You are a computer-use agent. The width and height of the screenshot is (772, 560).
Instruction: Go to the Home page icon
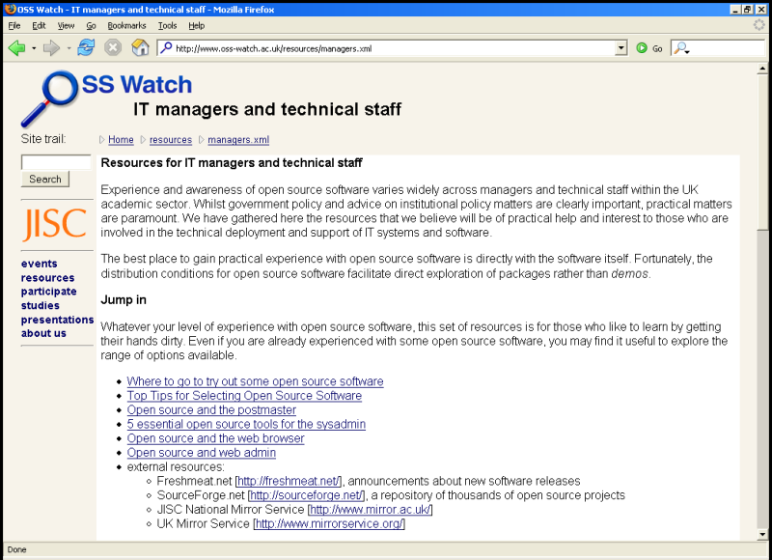click(x=140, y=47)
